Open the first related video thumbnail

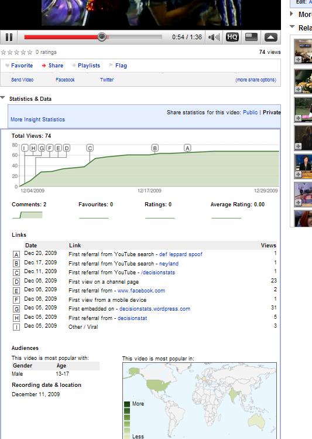tap(303, 51)
